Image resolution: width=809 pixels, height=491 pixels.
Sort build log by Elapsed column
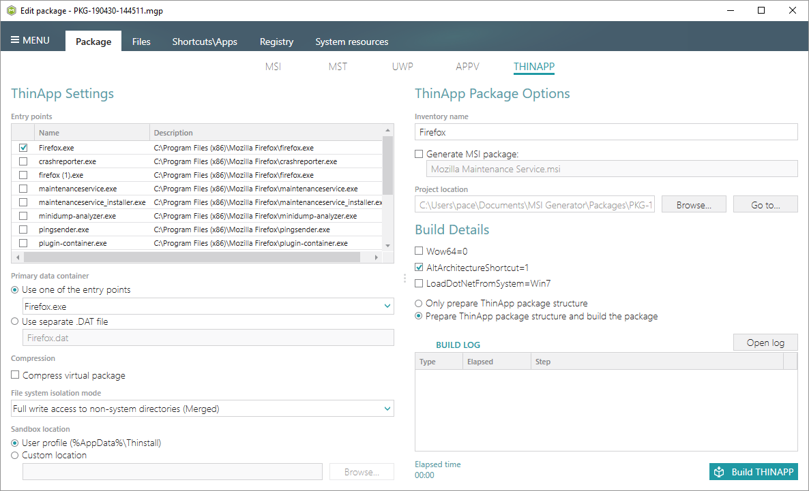pyautogui.click(x=497, y=362)
